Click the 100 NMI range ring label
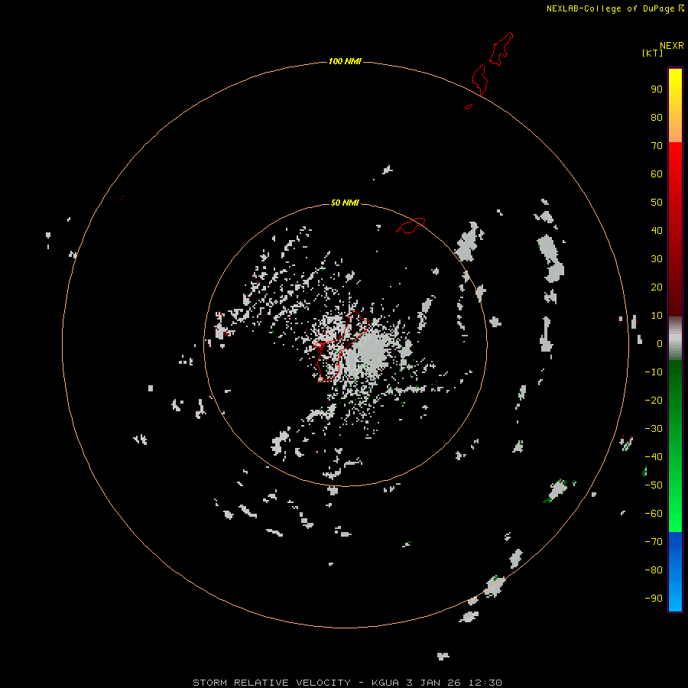The width and height of the screenshot is (688, 688). [x=345, y=61]
